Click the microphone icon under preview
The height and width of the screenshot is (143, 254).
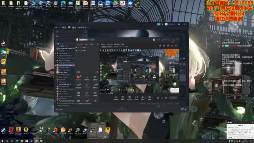142,98
